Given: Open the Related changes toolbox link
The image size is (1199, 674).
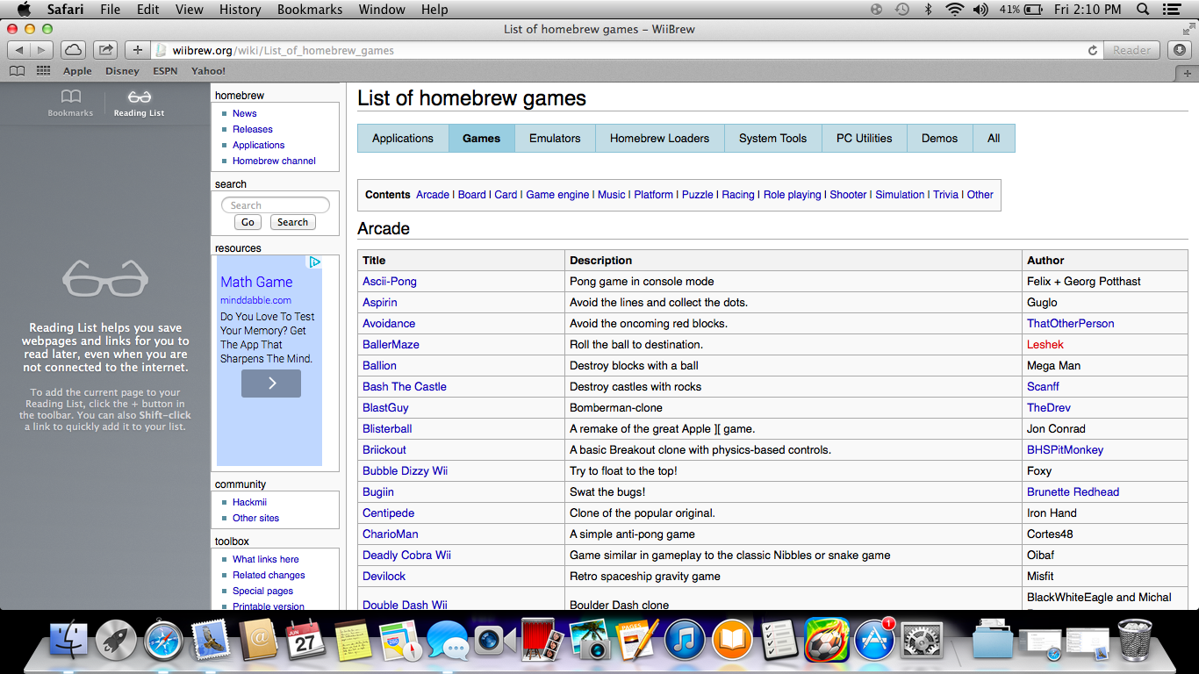Looking at the screenshot, I should [x=269, y=575].
